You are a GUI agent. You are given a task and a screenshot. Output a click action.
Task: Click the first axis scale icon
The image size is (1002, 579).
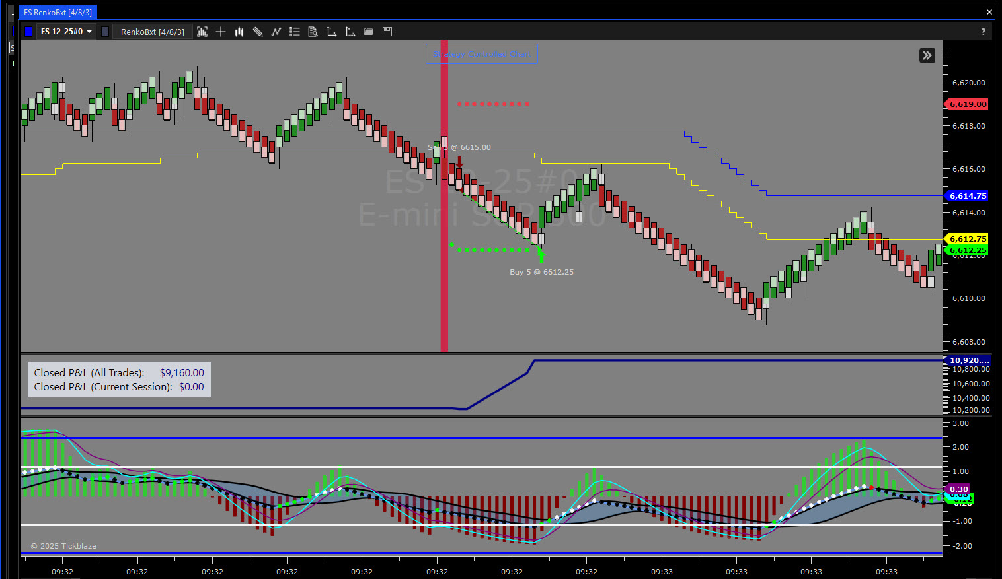332,32
